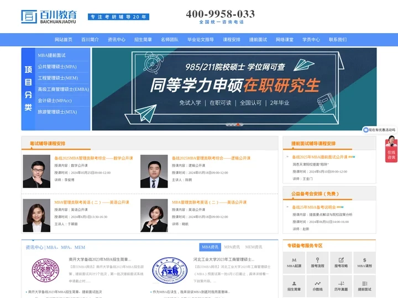Screen dimensions: 398x298
Task: Click the 同等学力申硕 banner image
Action: [x=234, y=89]
